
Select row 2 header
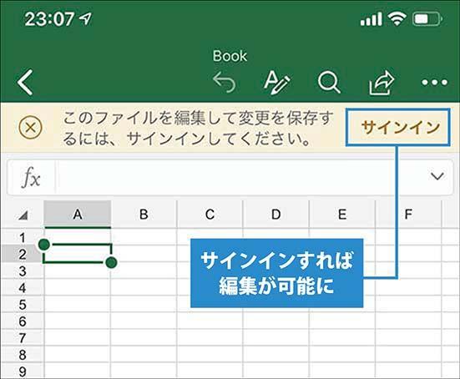23,254
